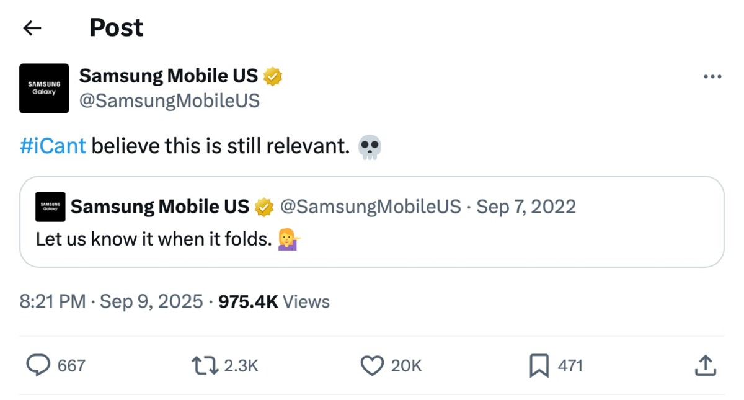This screenshot has height=400, width=744.
Task: Click the gold verified badge beside author name
Action: [273, 76]
